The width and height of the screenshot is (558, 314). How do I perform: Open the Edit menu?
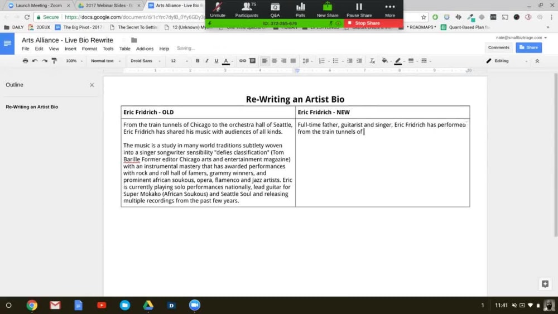click(39, 49)
